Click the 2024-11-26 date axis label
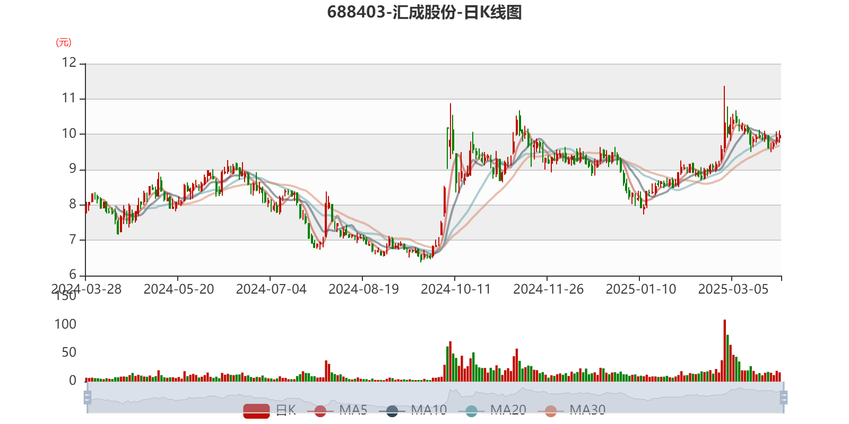 tap(548, 289)
